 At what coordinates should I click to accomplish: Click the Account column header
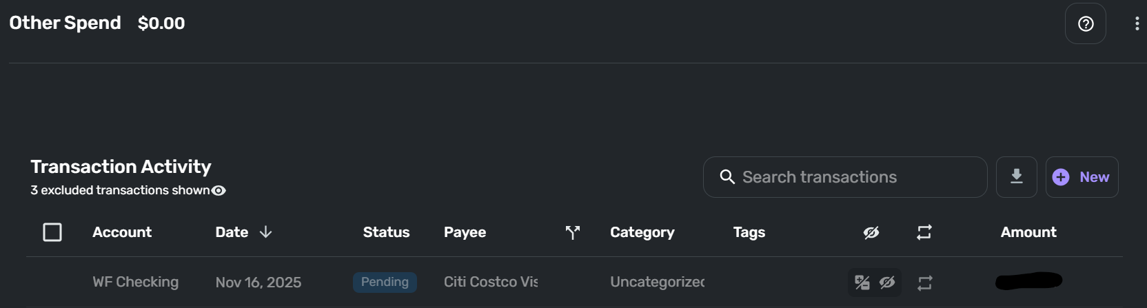tap(122, 232)
